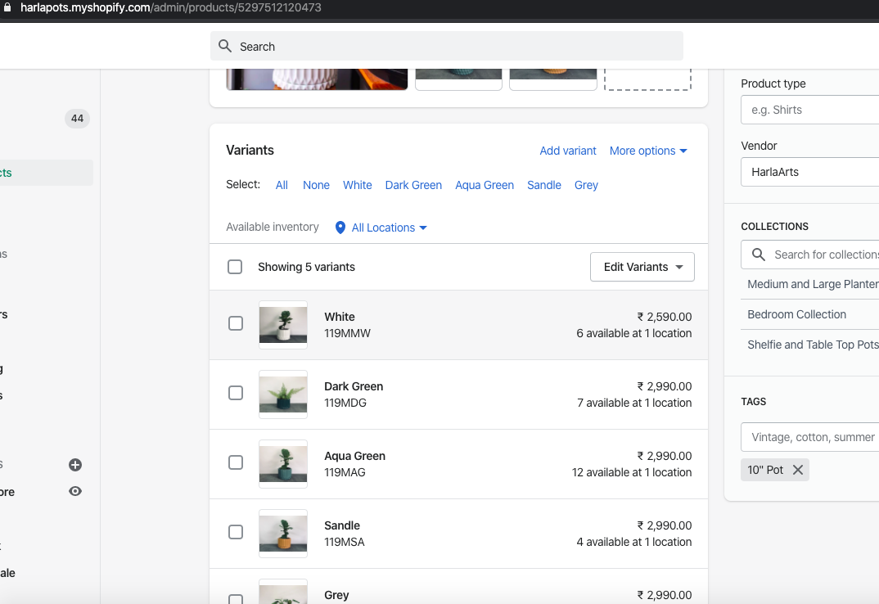Click the Aqua Green variant thumbnail

point(282,464)
